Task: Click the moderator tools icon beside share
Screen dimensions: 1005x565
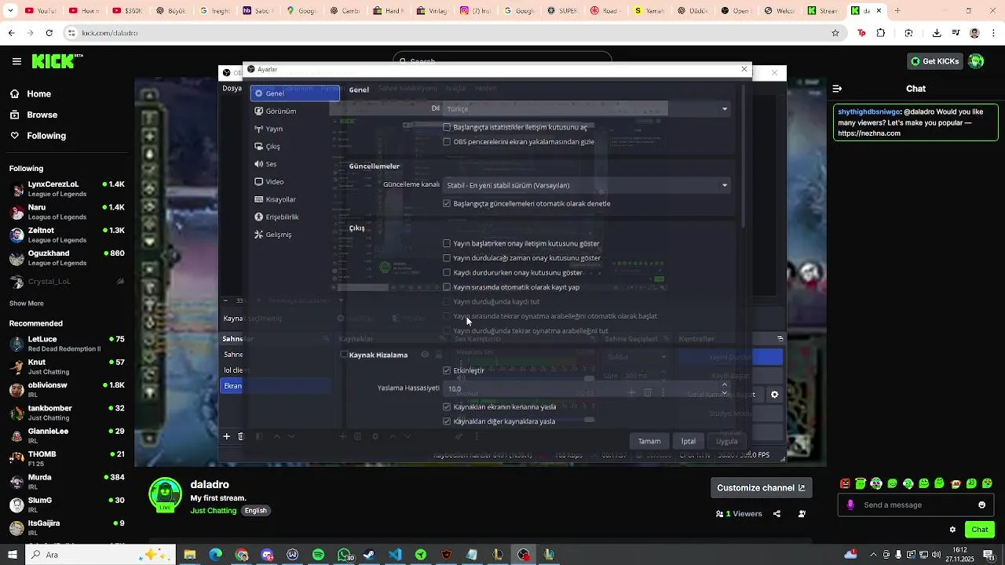Action: 802,514
